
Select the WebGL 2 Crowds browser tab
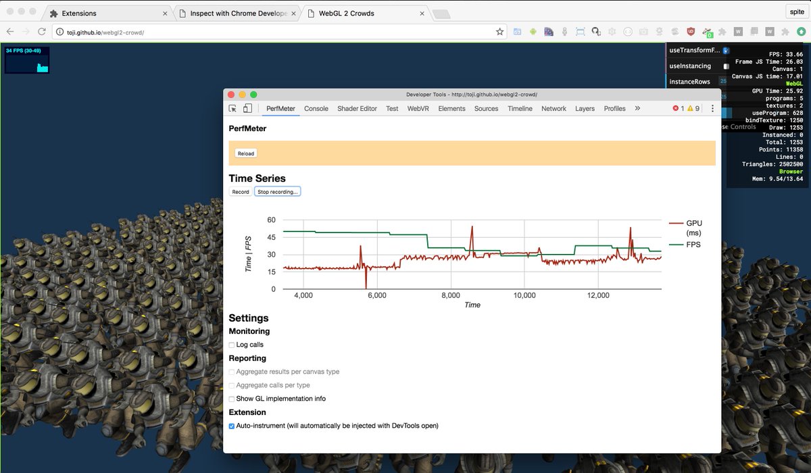[x=365, y=13]
